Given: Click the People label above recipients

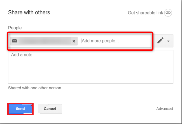Looking at the screenshot, I should [15, 28].
